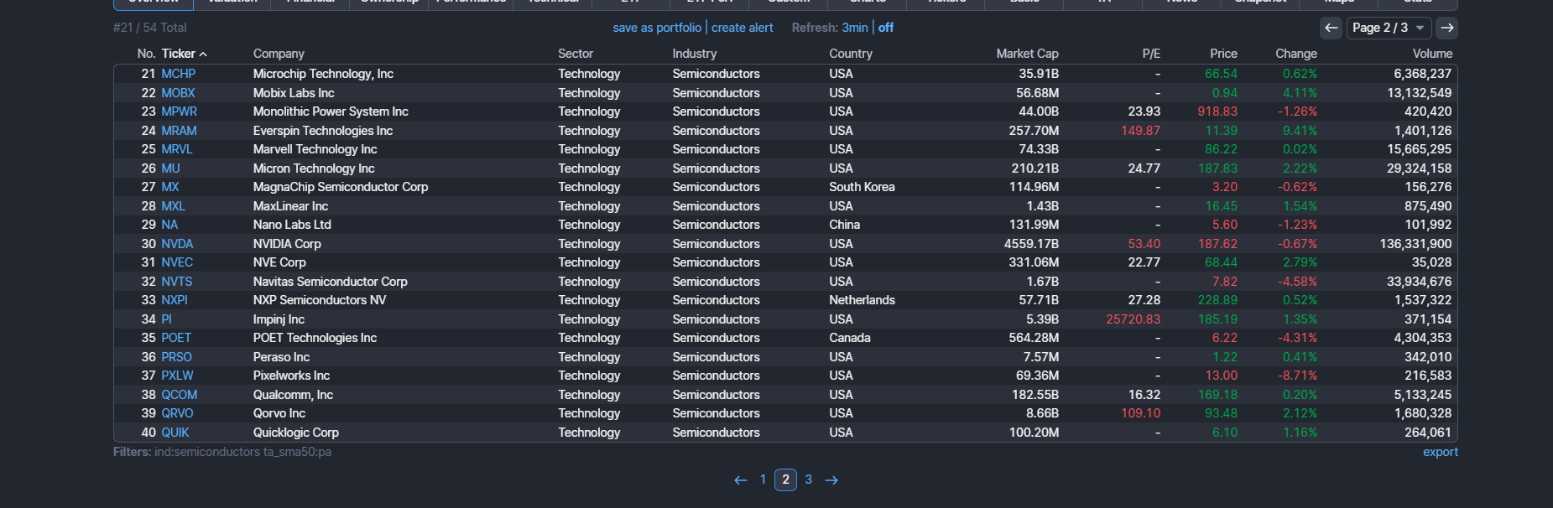Open the PI ticker link
The width and height of the screenshot is (1553, 508).
(166, 319)
